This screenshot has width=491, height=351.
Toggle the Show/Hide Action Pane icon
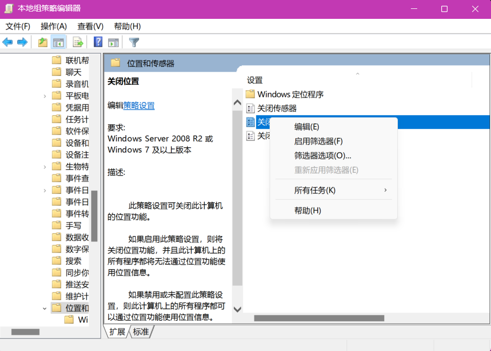point(114,42)
